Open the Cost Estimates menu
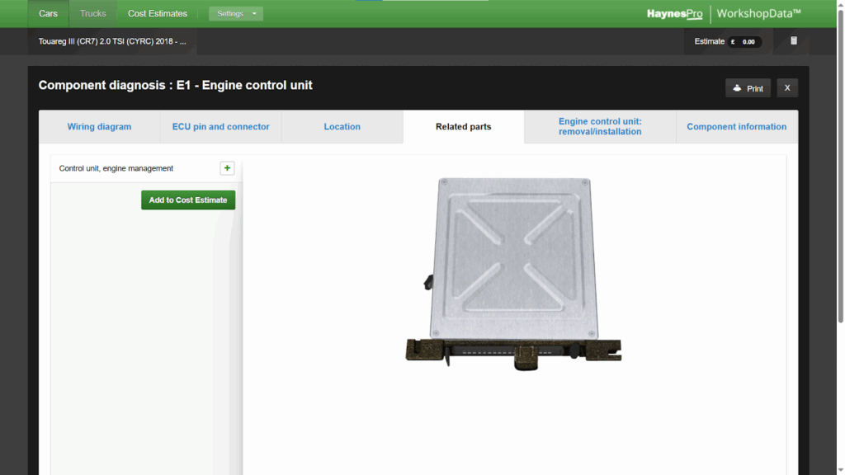The image size is (845, 475). coord(157,13)
